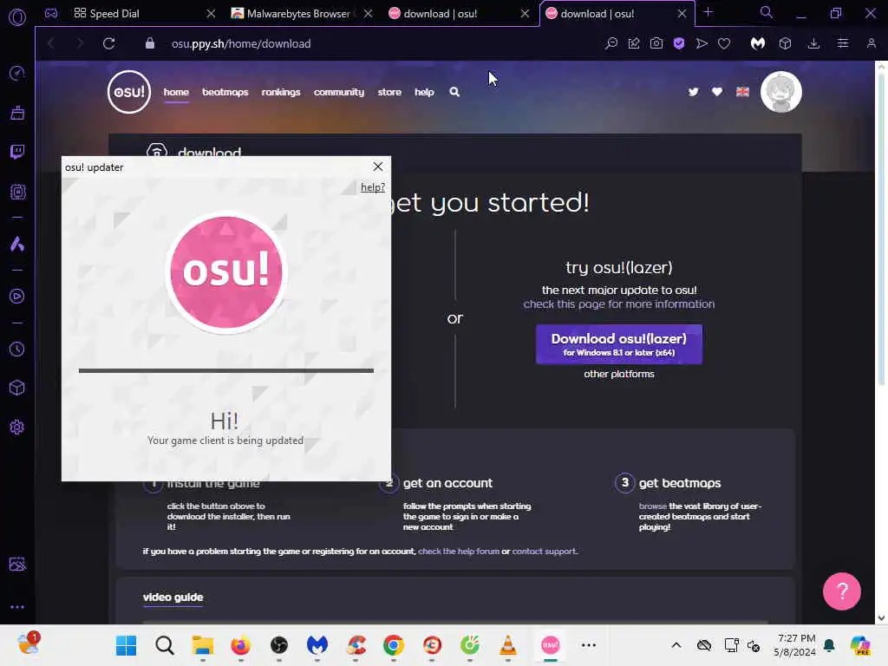
Task: Open GX Corner gamepad icon in tab bar
Action: [51, 13]
